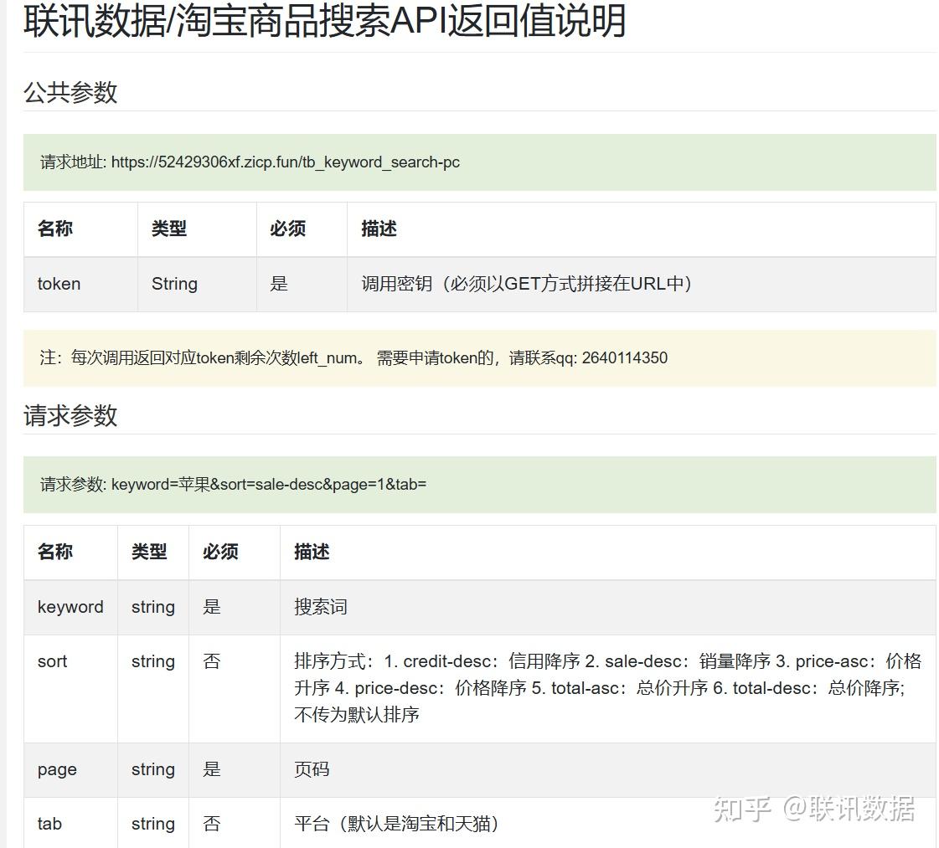Click the 'string' type cell in page row
This screenshot has width=939, height=848.
[153, 769]
